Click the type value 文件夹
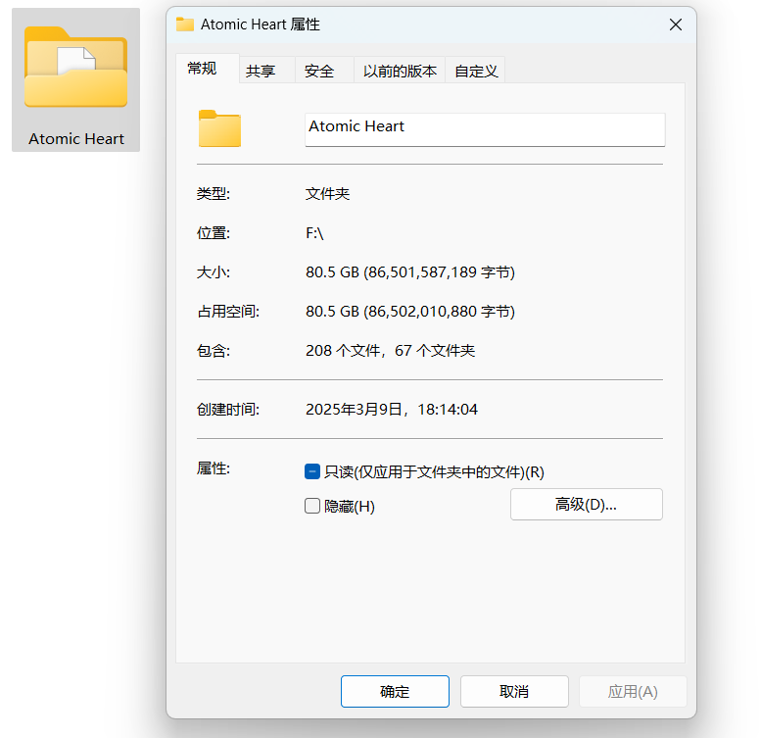760x738 pixels. (x=328, y=194)
